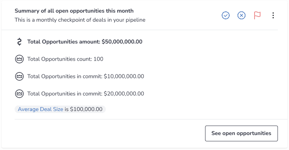
Task: Click the 'Total Opportunities amount' bold label
Action: 64,42
